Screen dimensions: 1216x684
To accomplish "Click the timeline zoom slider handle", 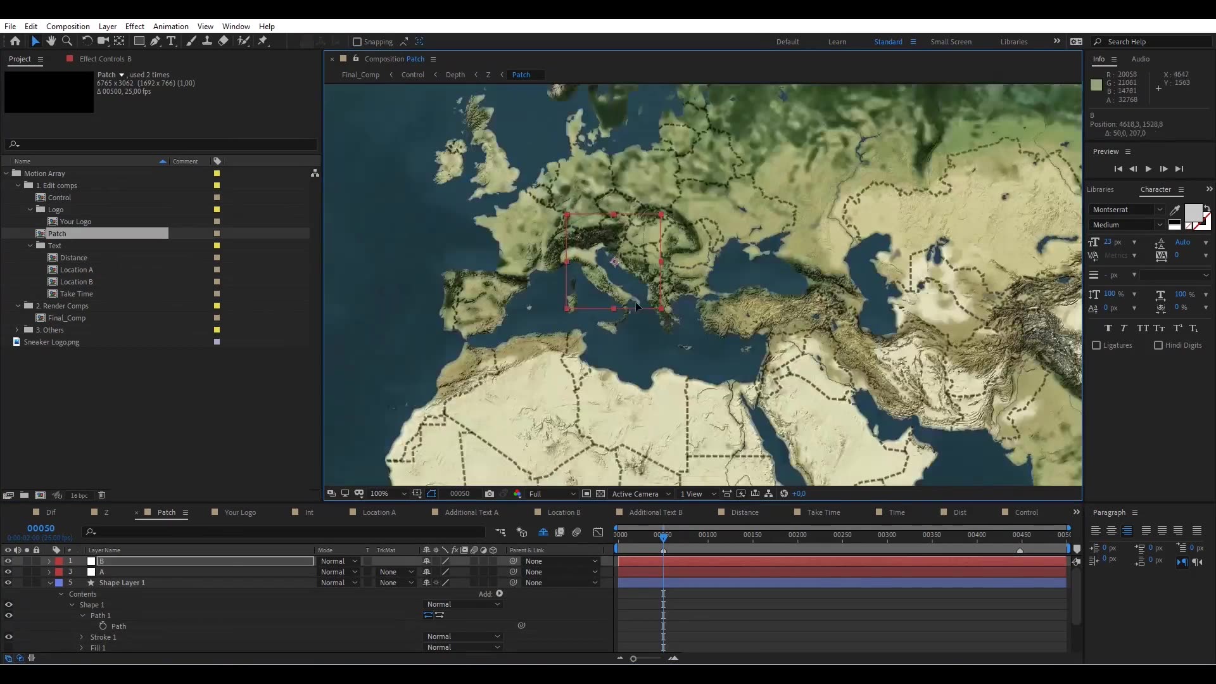I will pos(633,659).
